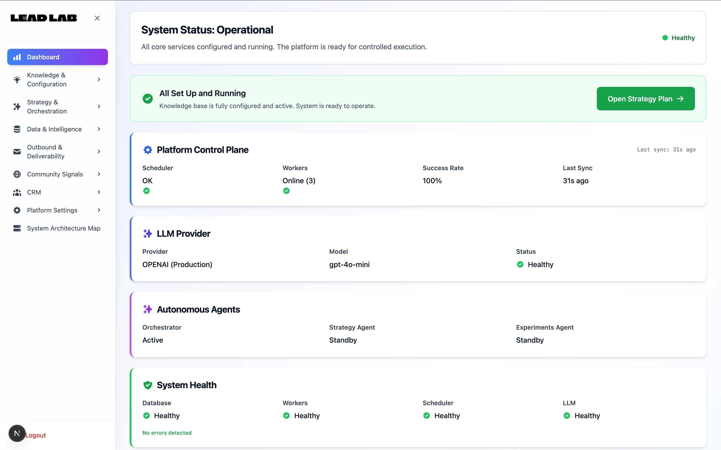Click the Data & Intelligence database icon
Screen dimensions: 721x450
tap(17, 129)
